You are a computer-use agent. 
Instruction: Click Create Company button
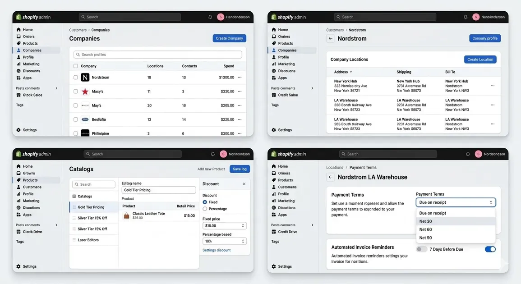click(229, 38)
